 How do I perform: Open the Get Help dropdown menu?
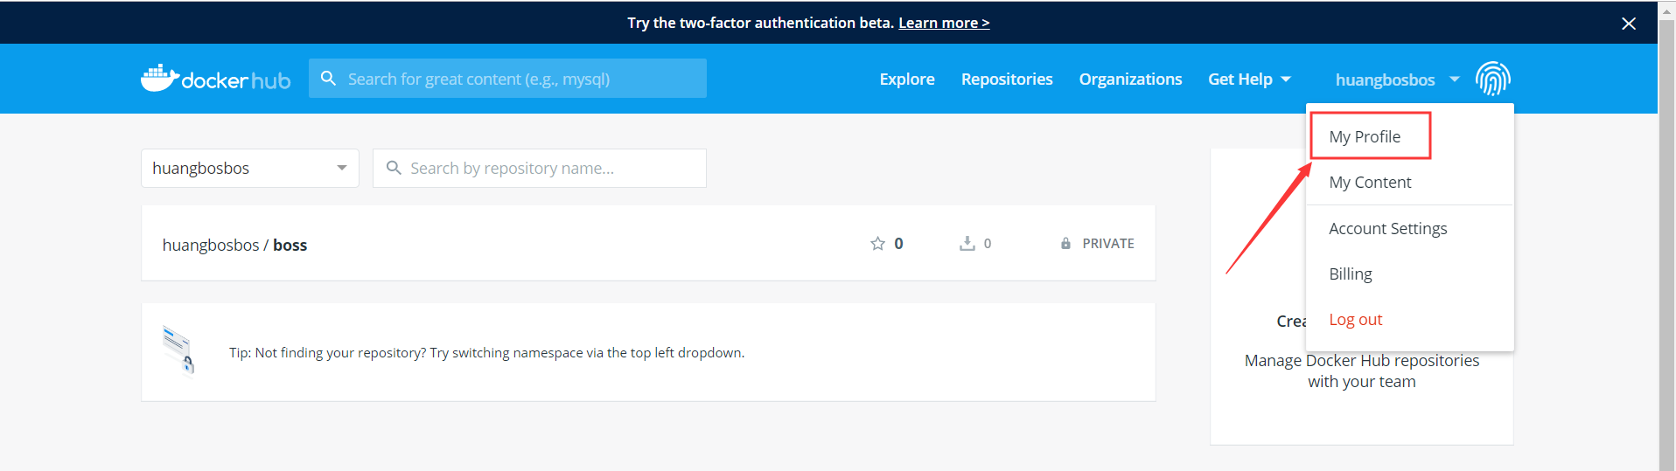[x=1249, y=80]
